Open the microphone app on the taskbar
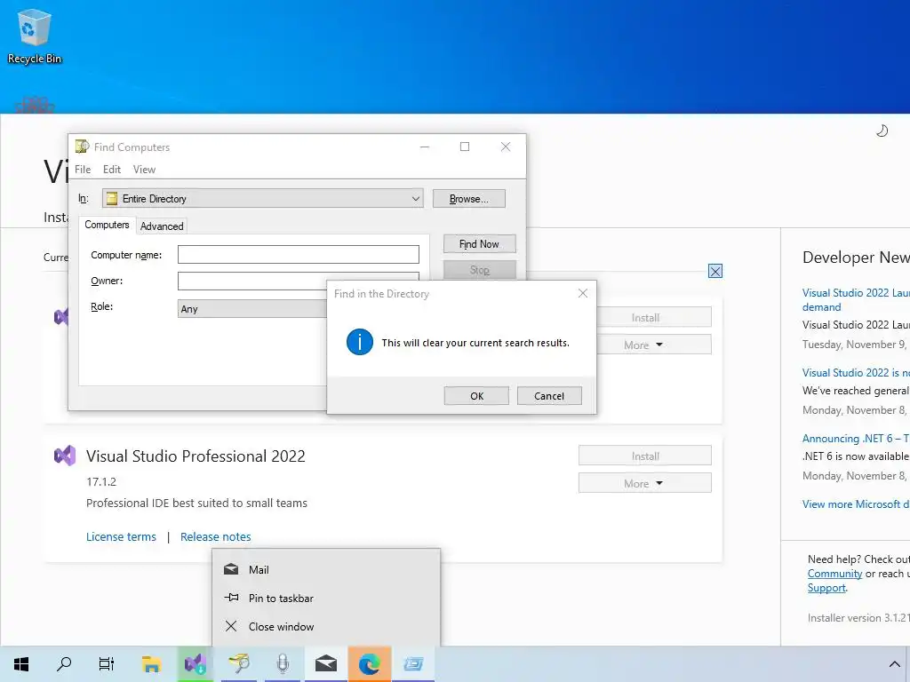This screenshot has width=910, height=682. tap(283, 664)
